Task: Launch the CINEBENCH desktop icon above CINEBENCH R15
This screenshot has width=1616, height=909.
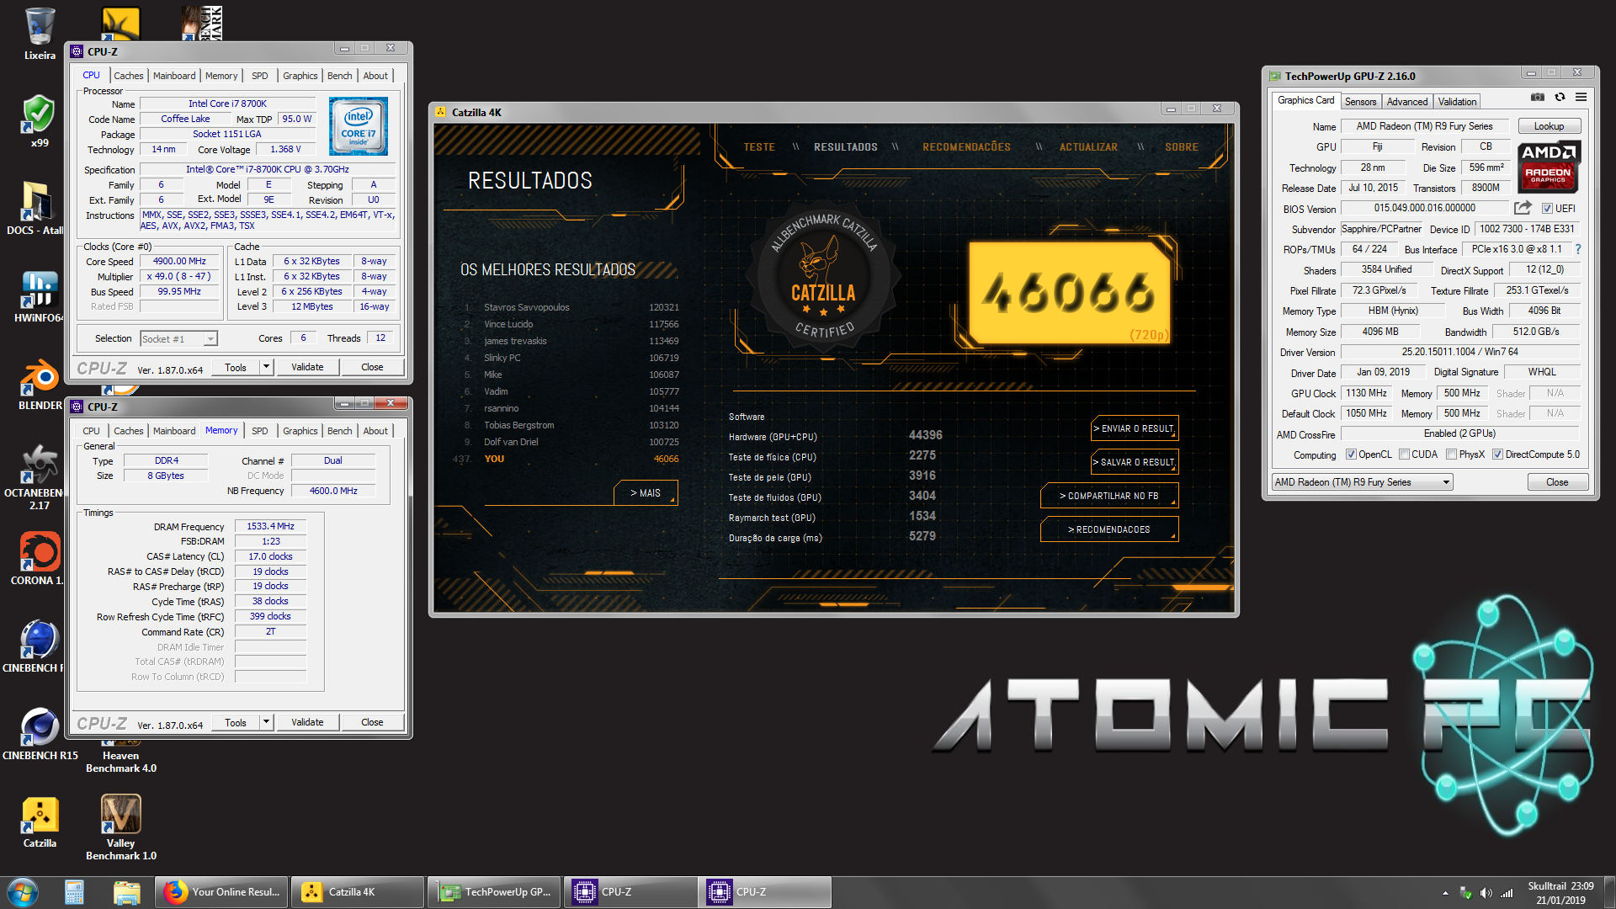Action: coord(38,646)
